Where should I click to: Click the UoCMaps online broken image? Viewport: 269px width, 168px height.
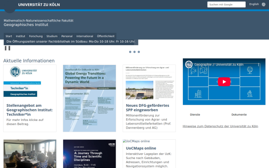[136, 141]
